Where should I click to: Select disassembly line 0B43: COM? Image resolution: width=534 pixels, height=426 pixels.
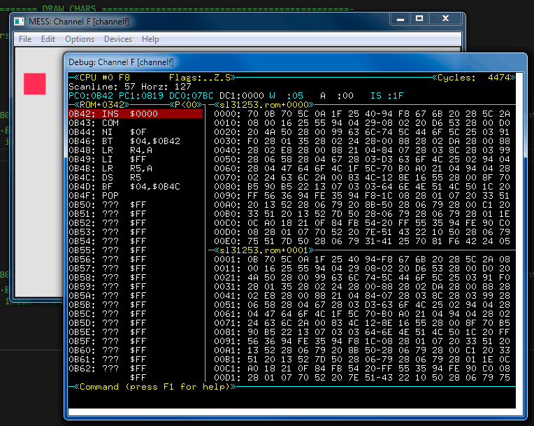[136, 123]
